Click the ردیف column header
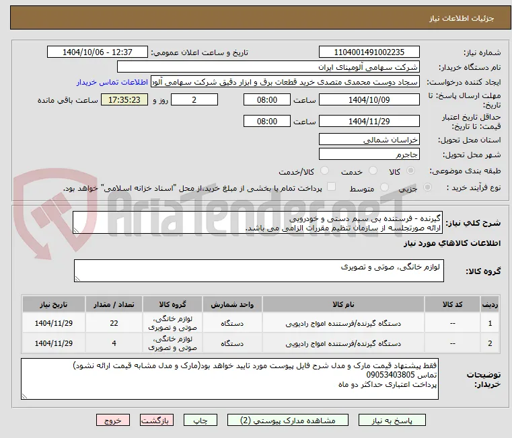This screenshot has height=438, width=512. point(490,304)
